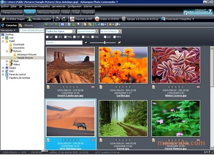Click the thumbnail size slider handle
Image resolution: width=214 pixels, height=155 pixels.
(105, 42)
